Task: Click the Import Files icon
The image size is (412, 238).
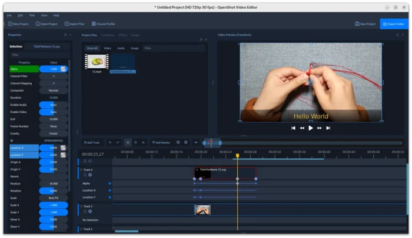Action: tap(67, 24)
